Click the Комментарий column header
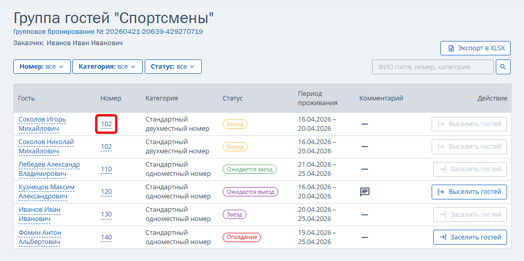Screen dimensions: 524x261 coord(381,98)
